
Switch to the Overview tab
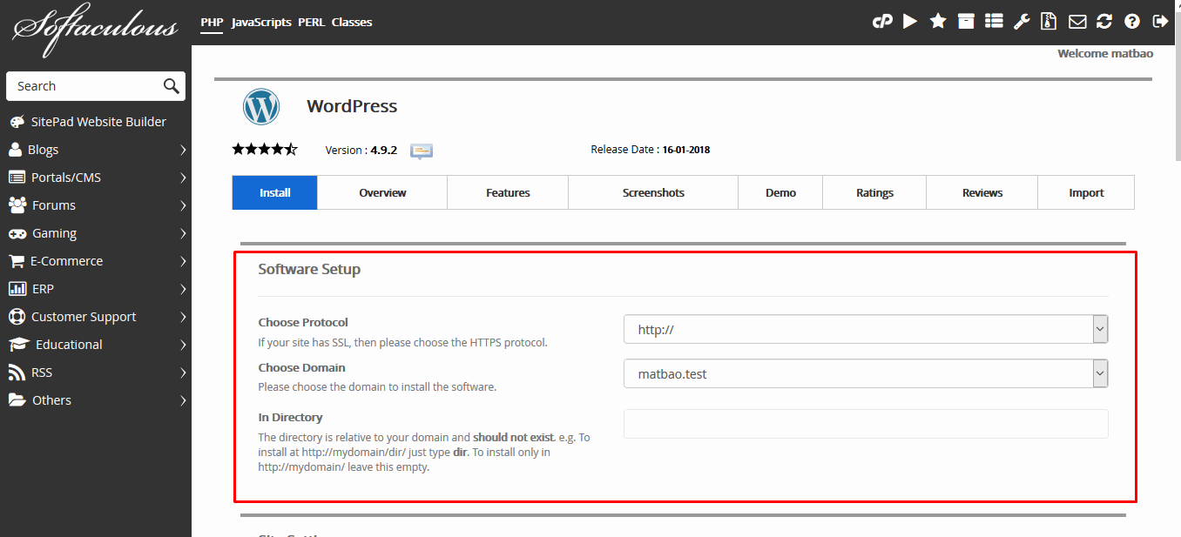tap(382, 193)
